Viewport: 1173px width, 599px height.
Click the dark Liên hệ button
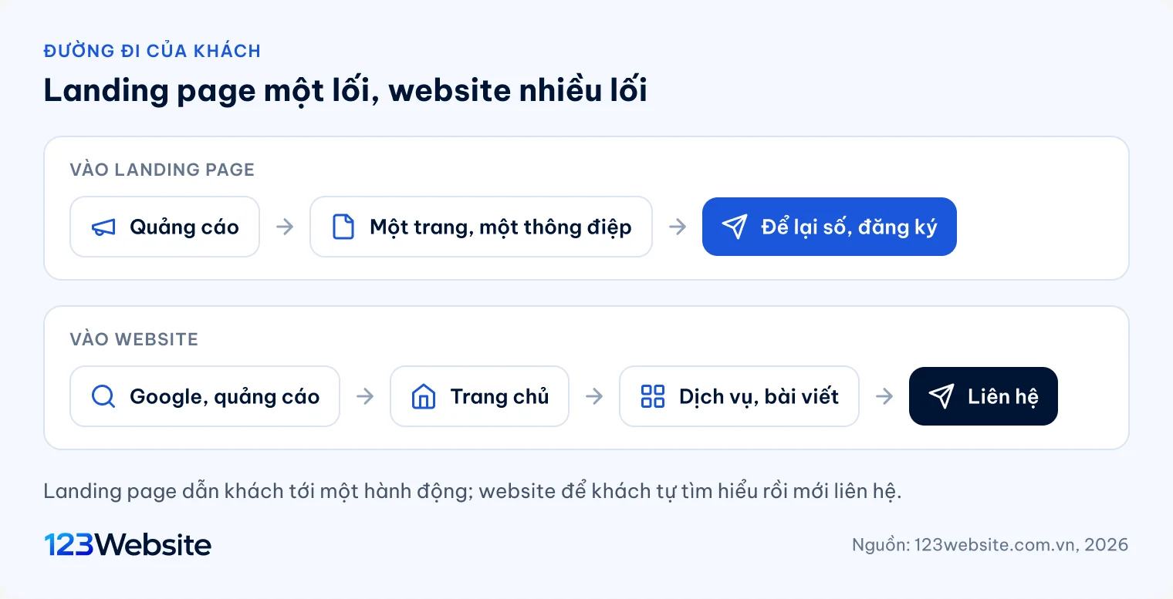click(983, 396)
